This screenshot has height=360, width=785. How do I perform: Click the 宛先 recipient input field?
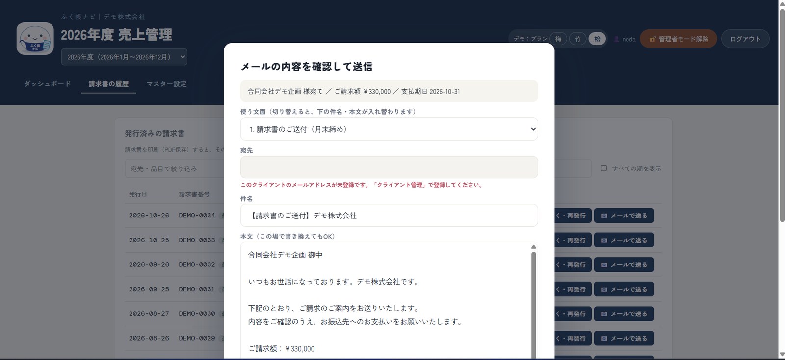(389, 167)
